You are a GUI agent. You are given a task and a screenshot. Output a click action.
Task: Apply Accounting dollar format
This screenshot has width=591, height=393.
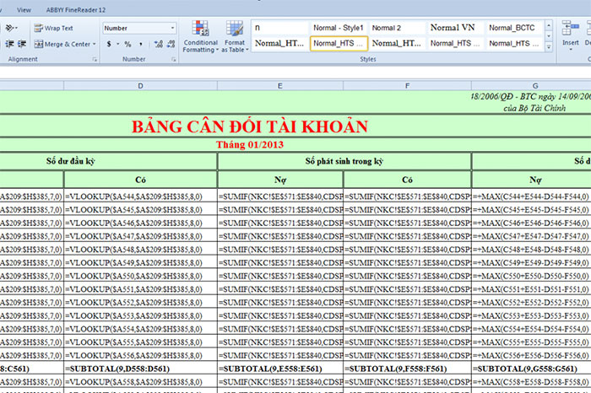109,44
